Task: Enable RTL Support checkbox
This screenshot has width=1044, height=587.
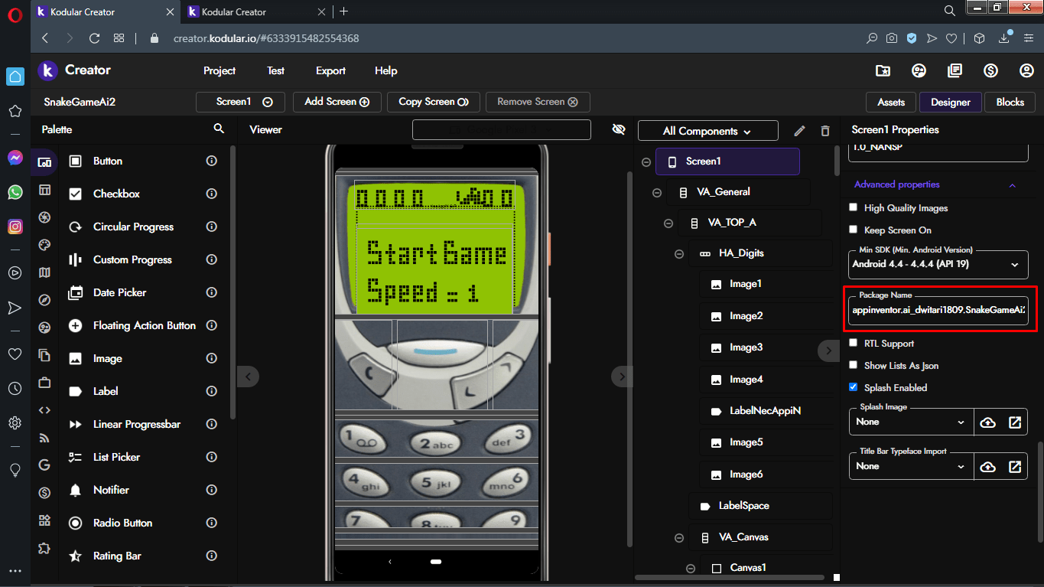Action: (854, 343)
